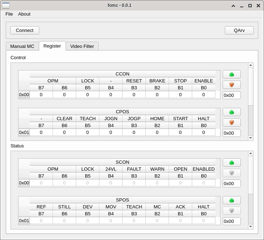The width and height of the screenshot is (264, 240).
Task: Click the CPOS TEACH column header
Action: coord(87,118)
